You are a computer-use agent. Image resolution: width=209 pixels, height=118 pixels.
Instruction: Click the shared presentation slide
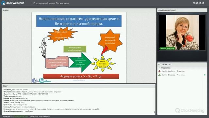pyautogui.click(x=79, y=48)
